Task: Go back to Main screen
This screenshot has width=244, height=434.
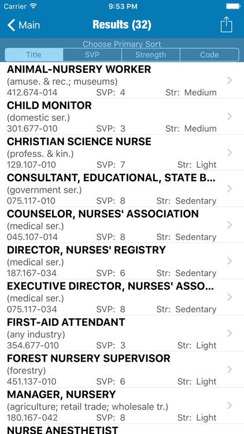Action: (x=24, y=25)
